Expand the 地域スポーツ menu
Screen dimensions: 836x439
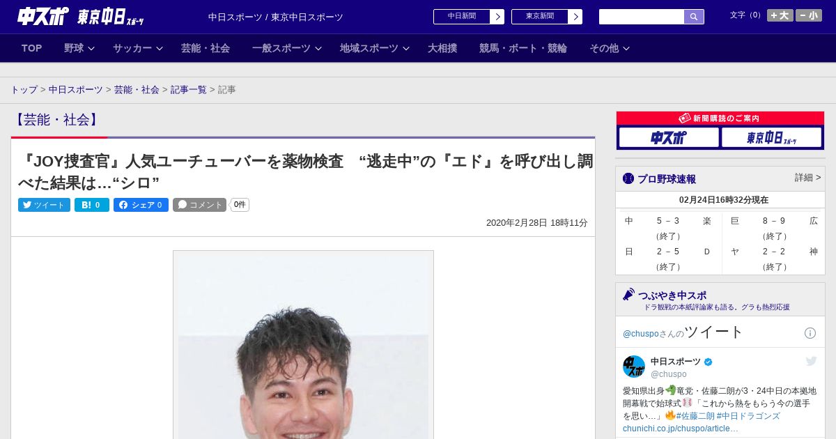point(375,48)
